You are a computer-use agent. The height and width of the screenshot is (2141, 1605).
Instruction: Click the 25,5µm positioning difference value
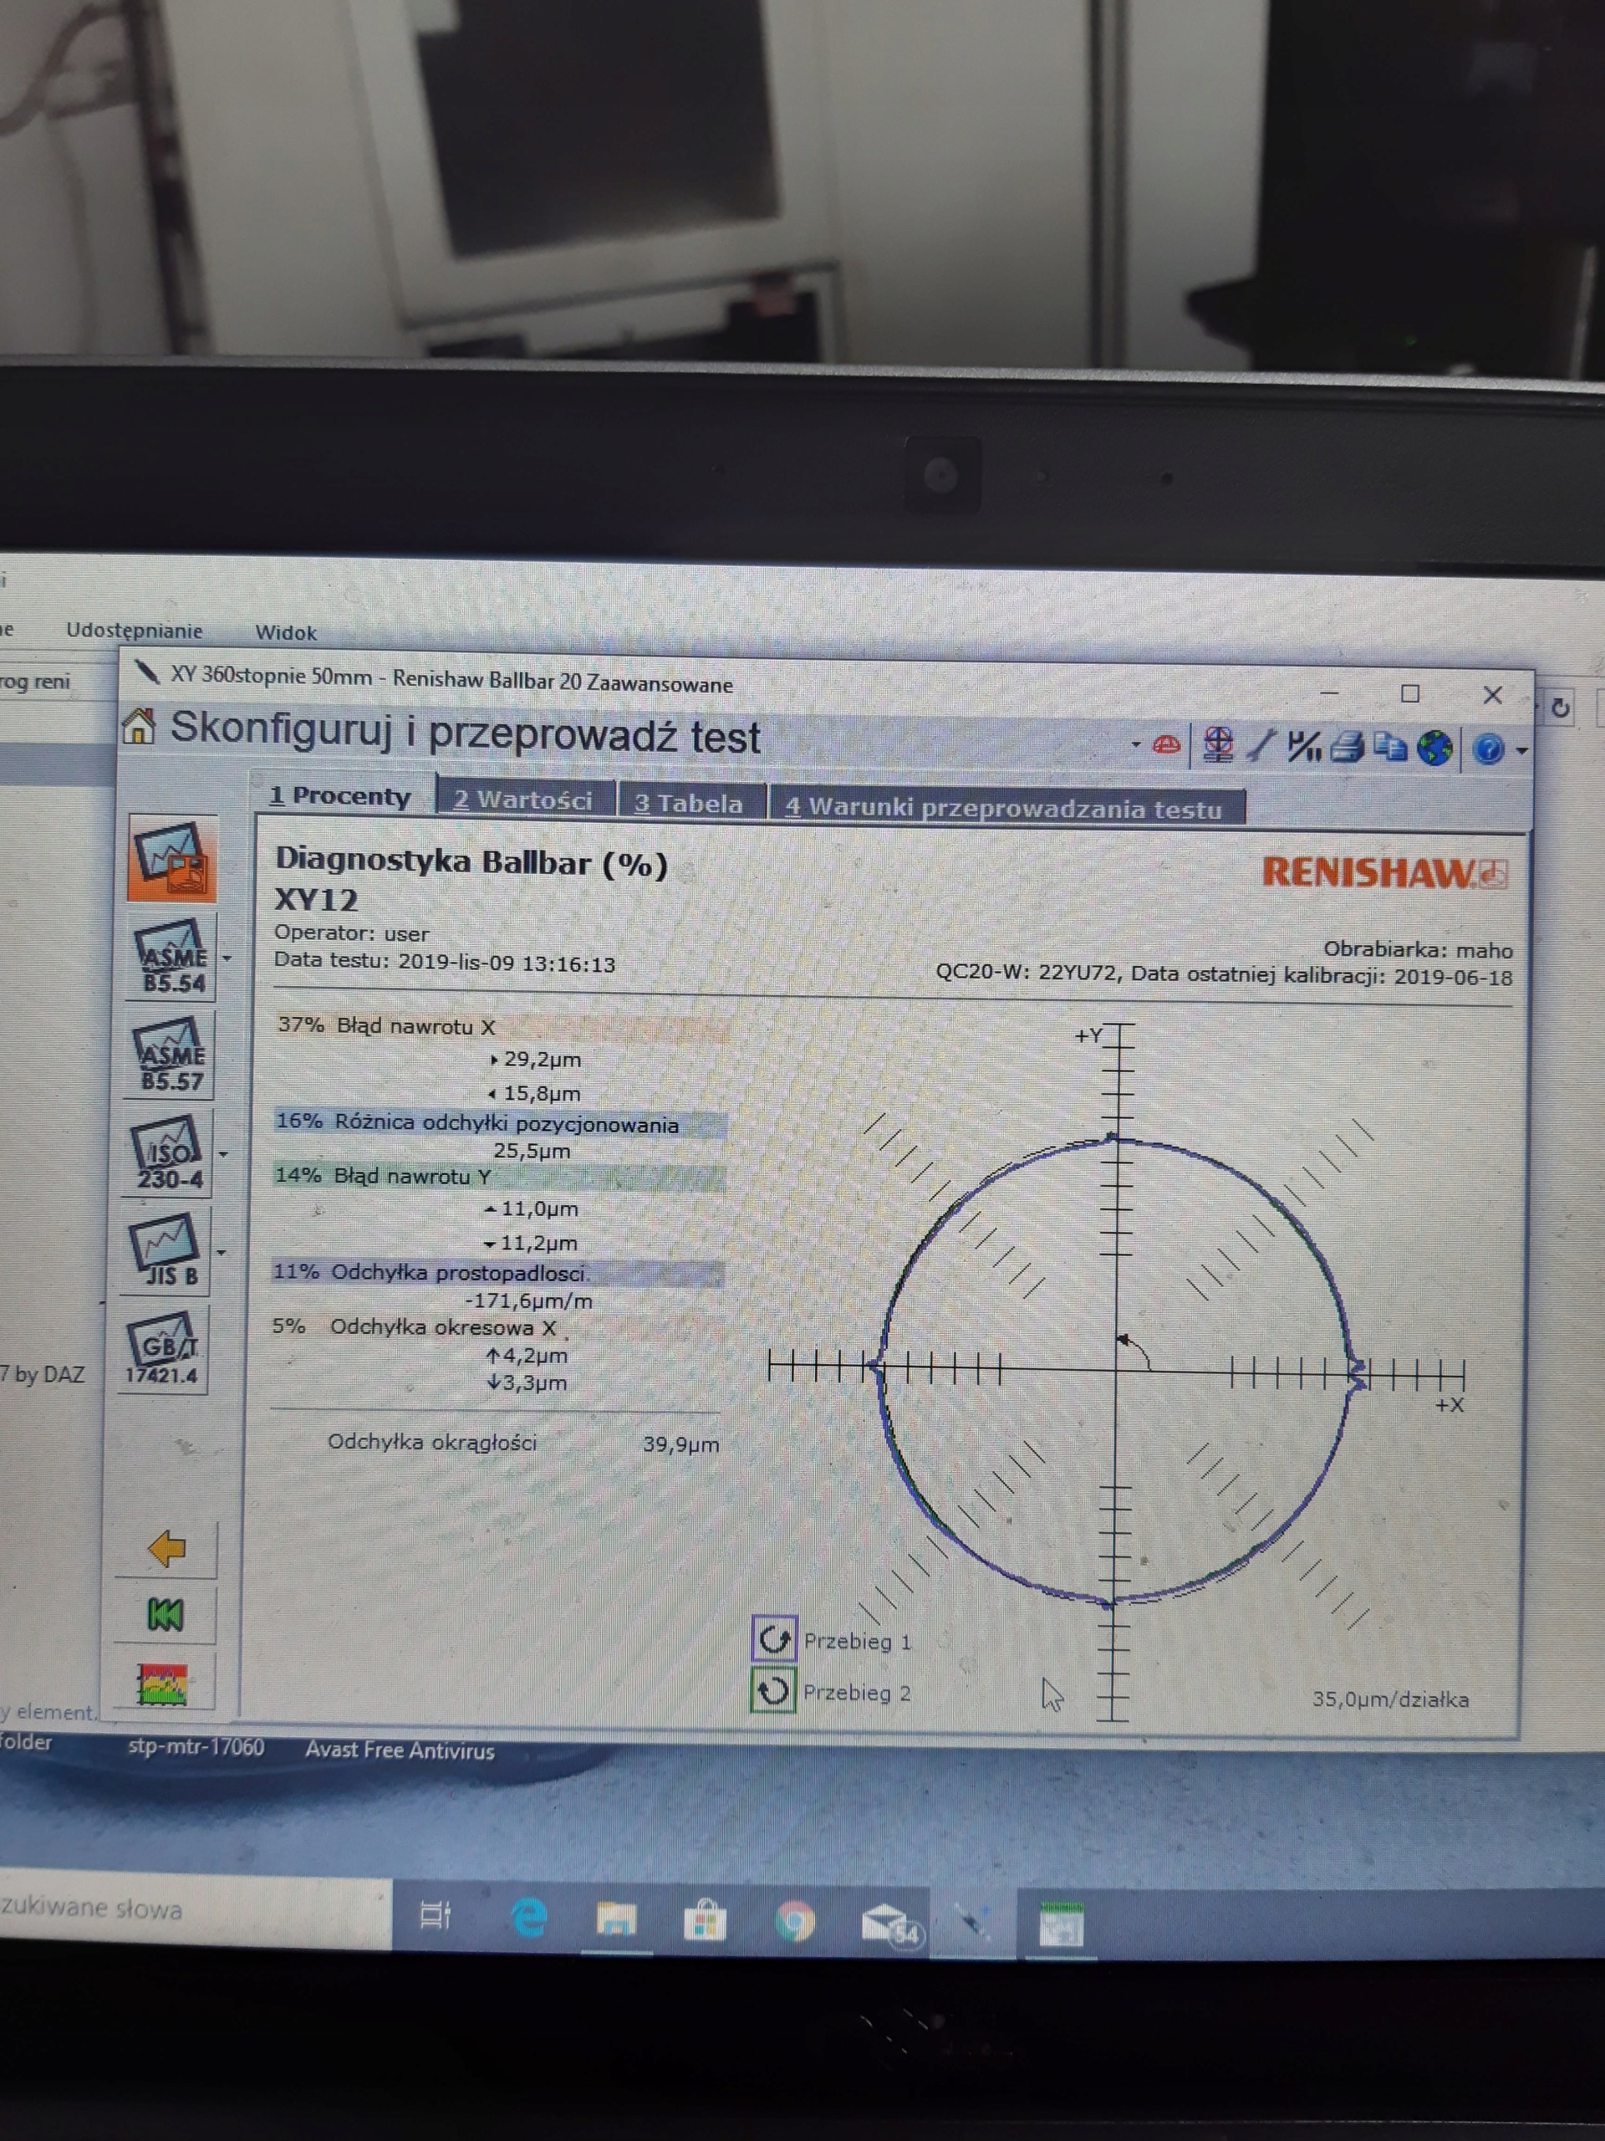531,1151
